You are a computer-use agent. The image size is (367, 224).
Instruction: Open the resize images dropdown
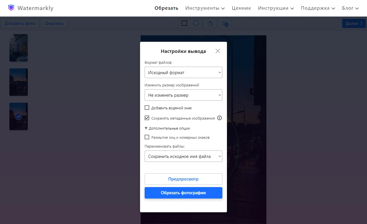click(183, 95)
